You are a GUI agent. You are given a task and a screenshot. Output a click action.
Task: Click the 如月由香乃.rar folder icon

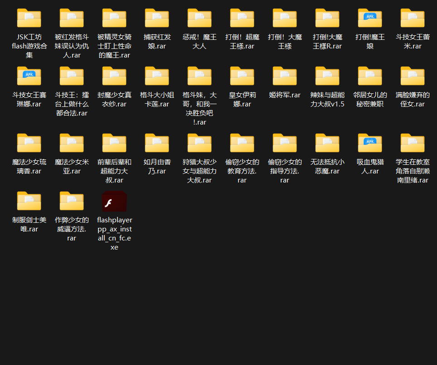157,143
